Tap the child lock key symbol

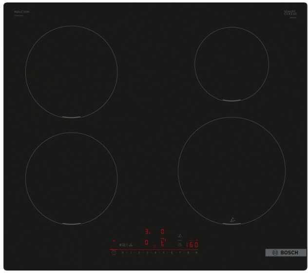tap(123, 244)
